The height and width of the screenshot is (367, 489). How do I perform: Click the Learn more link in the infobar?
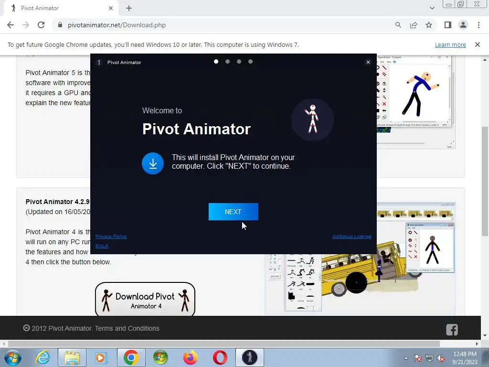[450, 44]
